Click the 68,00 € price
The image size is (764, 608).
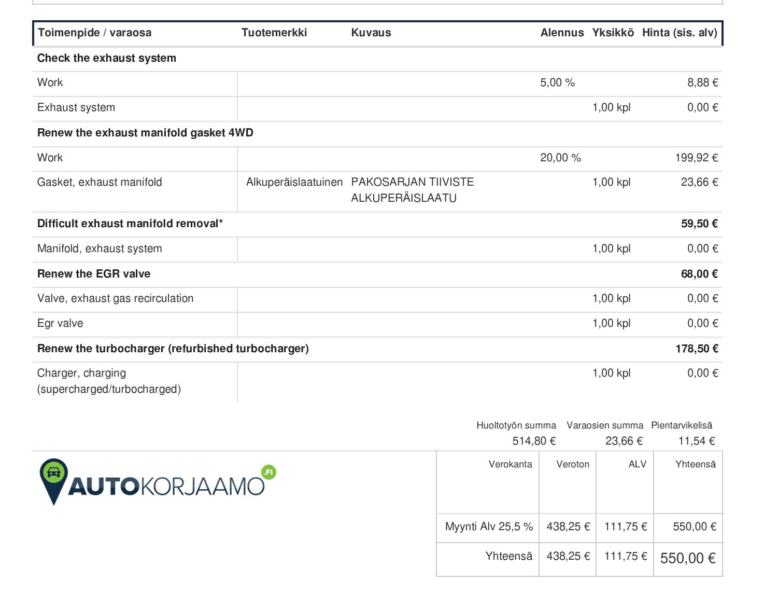[699, 274]
